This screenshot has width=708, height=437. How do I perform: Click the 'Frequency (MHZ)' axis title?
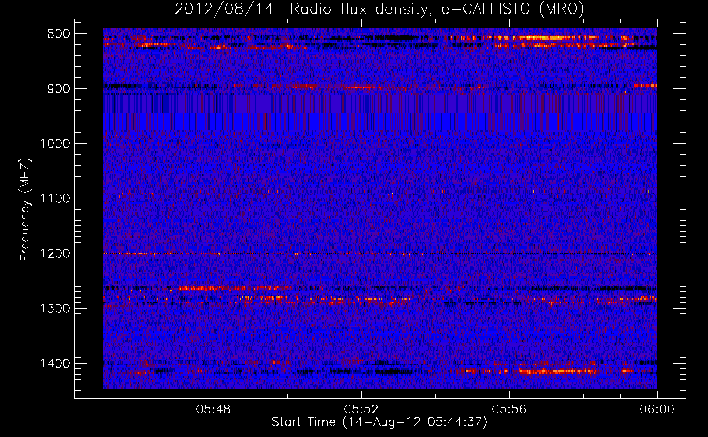pyautogui.click(x=25, y=210)
